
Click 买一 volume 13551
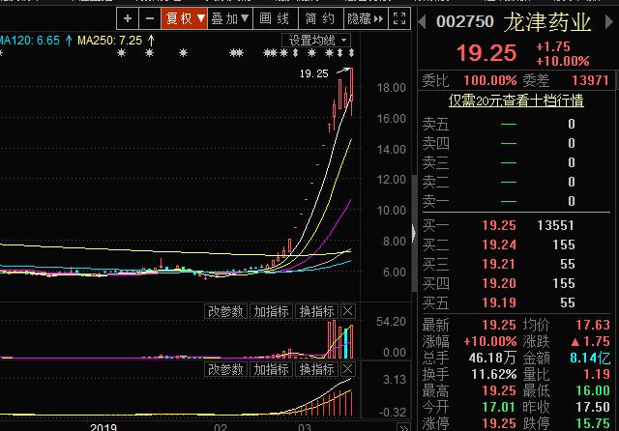click(x=555, y=225)
